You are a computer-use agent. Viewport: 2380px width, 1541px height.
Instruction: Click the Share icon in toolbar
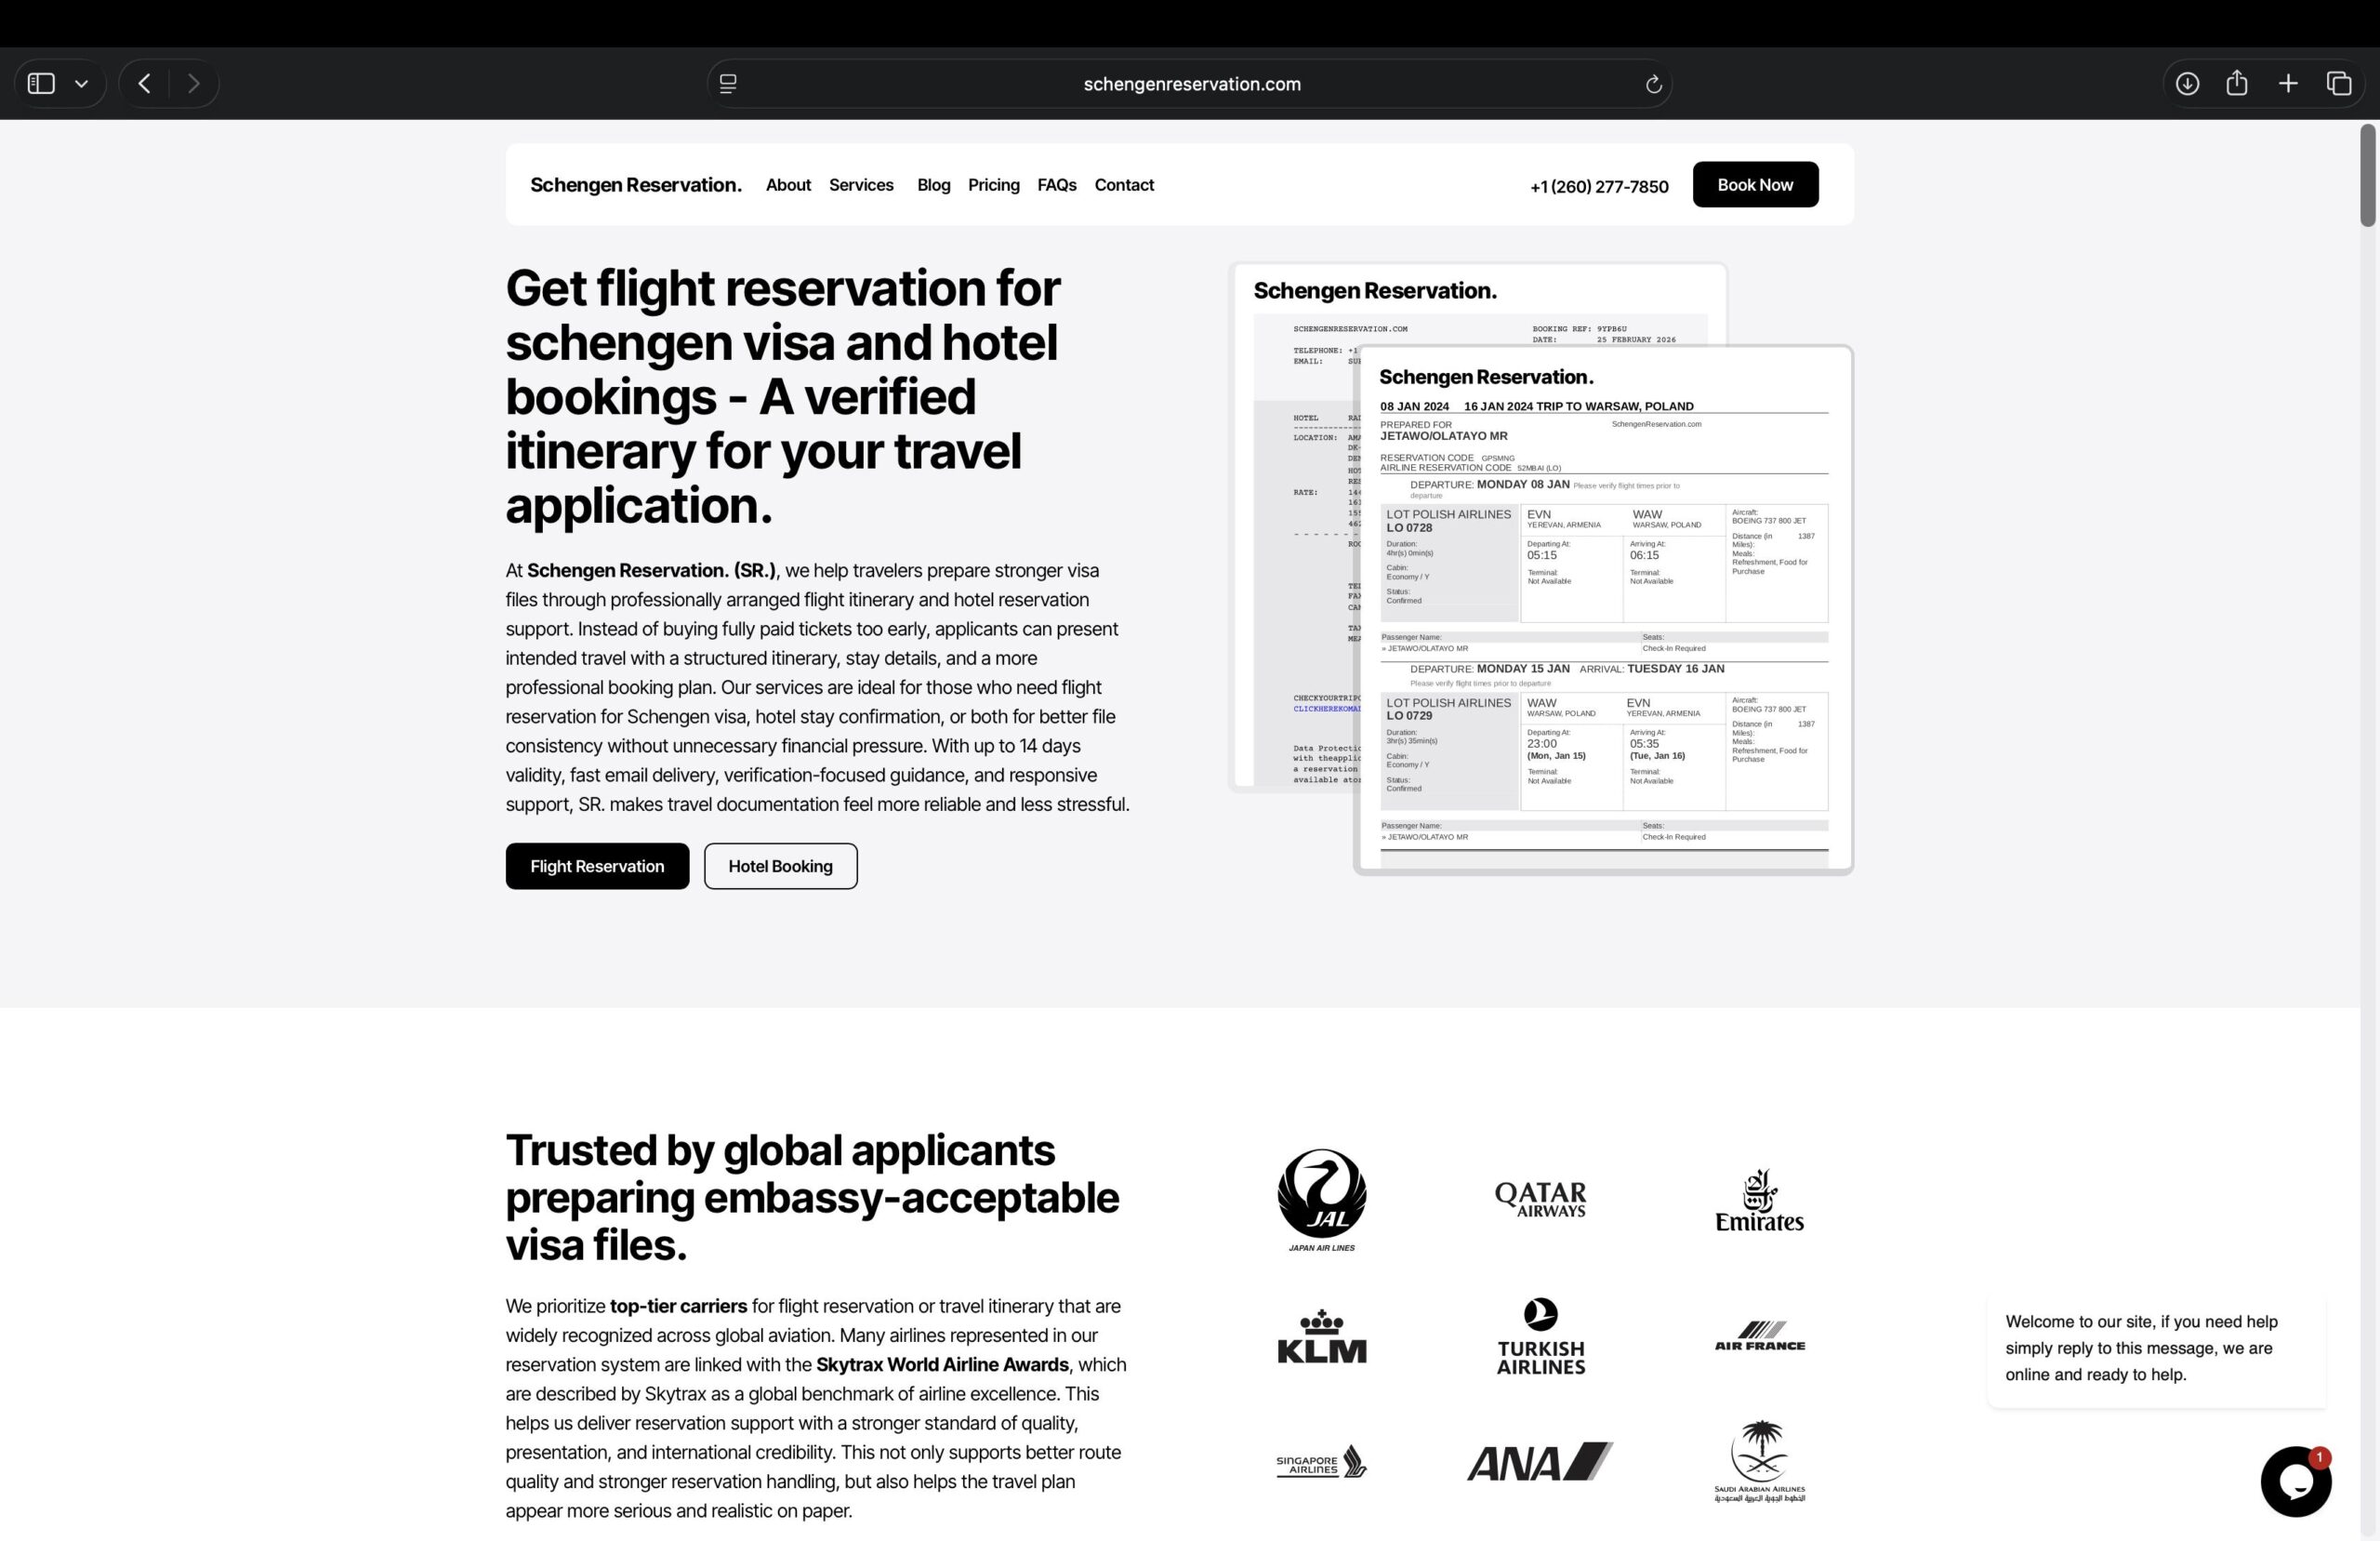click(x=2237, y=84)
